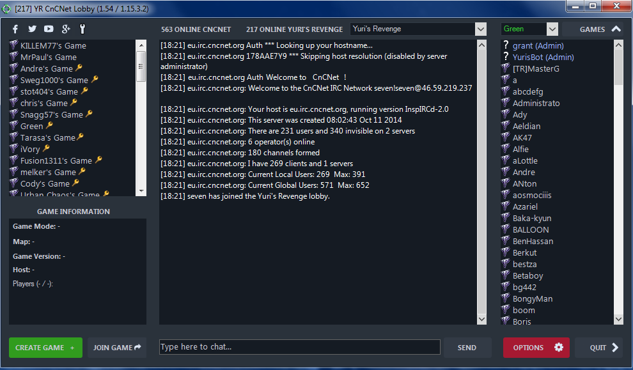The height and width of the screenshot is (370, 633).
Task: Select melker's Game in the list
Action: (x=73, y=172)
